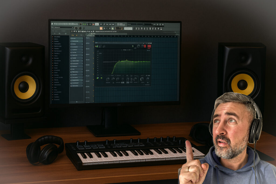The width and height of the screenshot is (276, 184).
Task: Click the time display showing 0:00
Action: tap(121, 24)
